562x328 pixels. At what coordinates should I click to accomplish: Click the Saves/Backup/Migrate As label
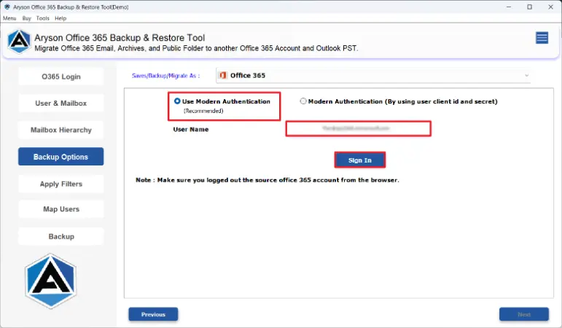coord(166,76)
